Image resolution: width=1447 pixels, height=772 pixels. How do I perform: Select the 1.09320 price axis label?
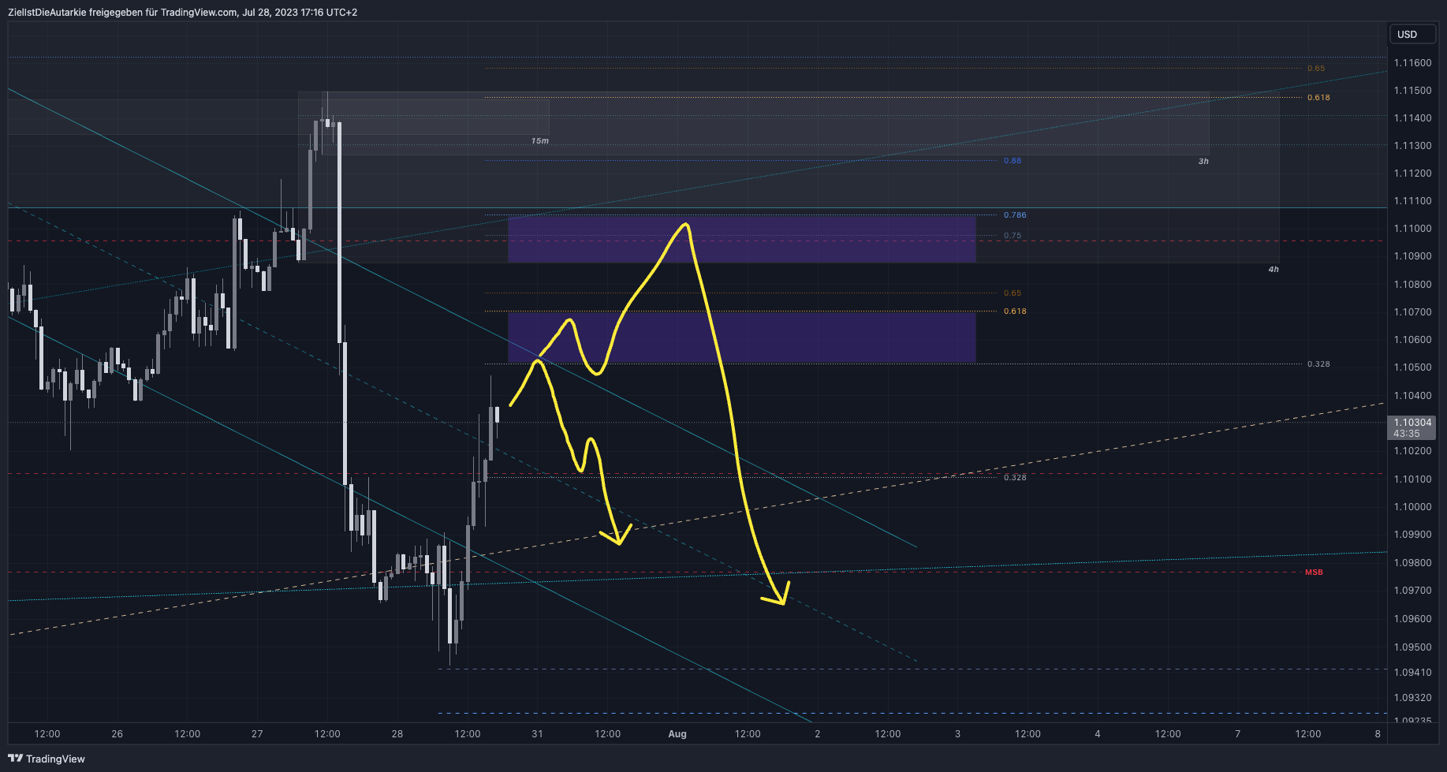[1412, 698]
